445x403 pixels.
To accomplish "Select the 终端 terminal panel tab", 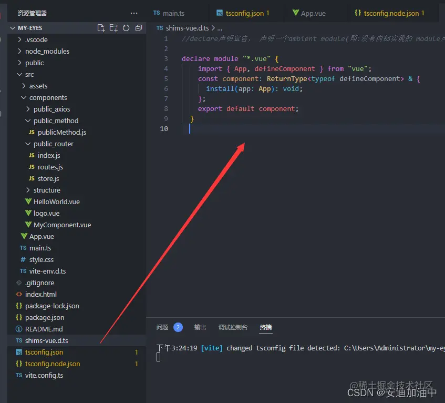I will point(266,327).
